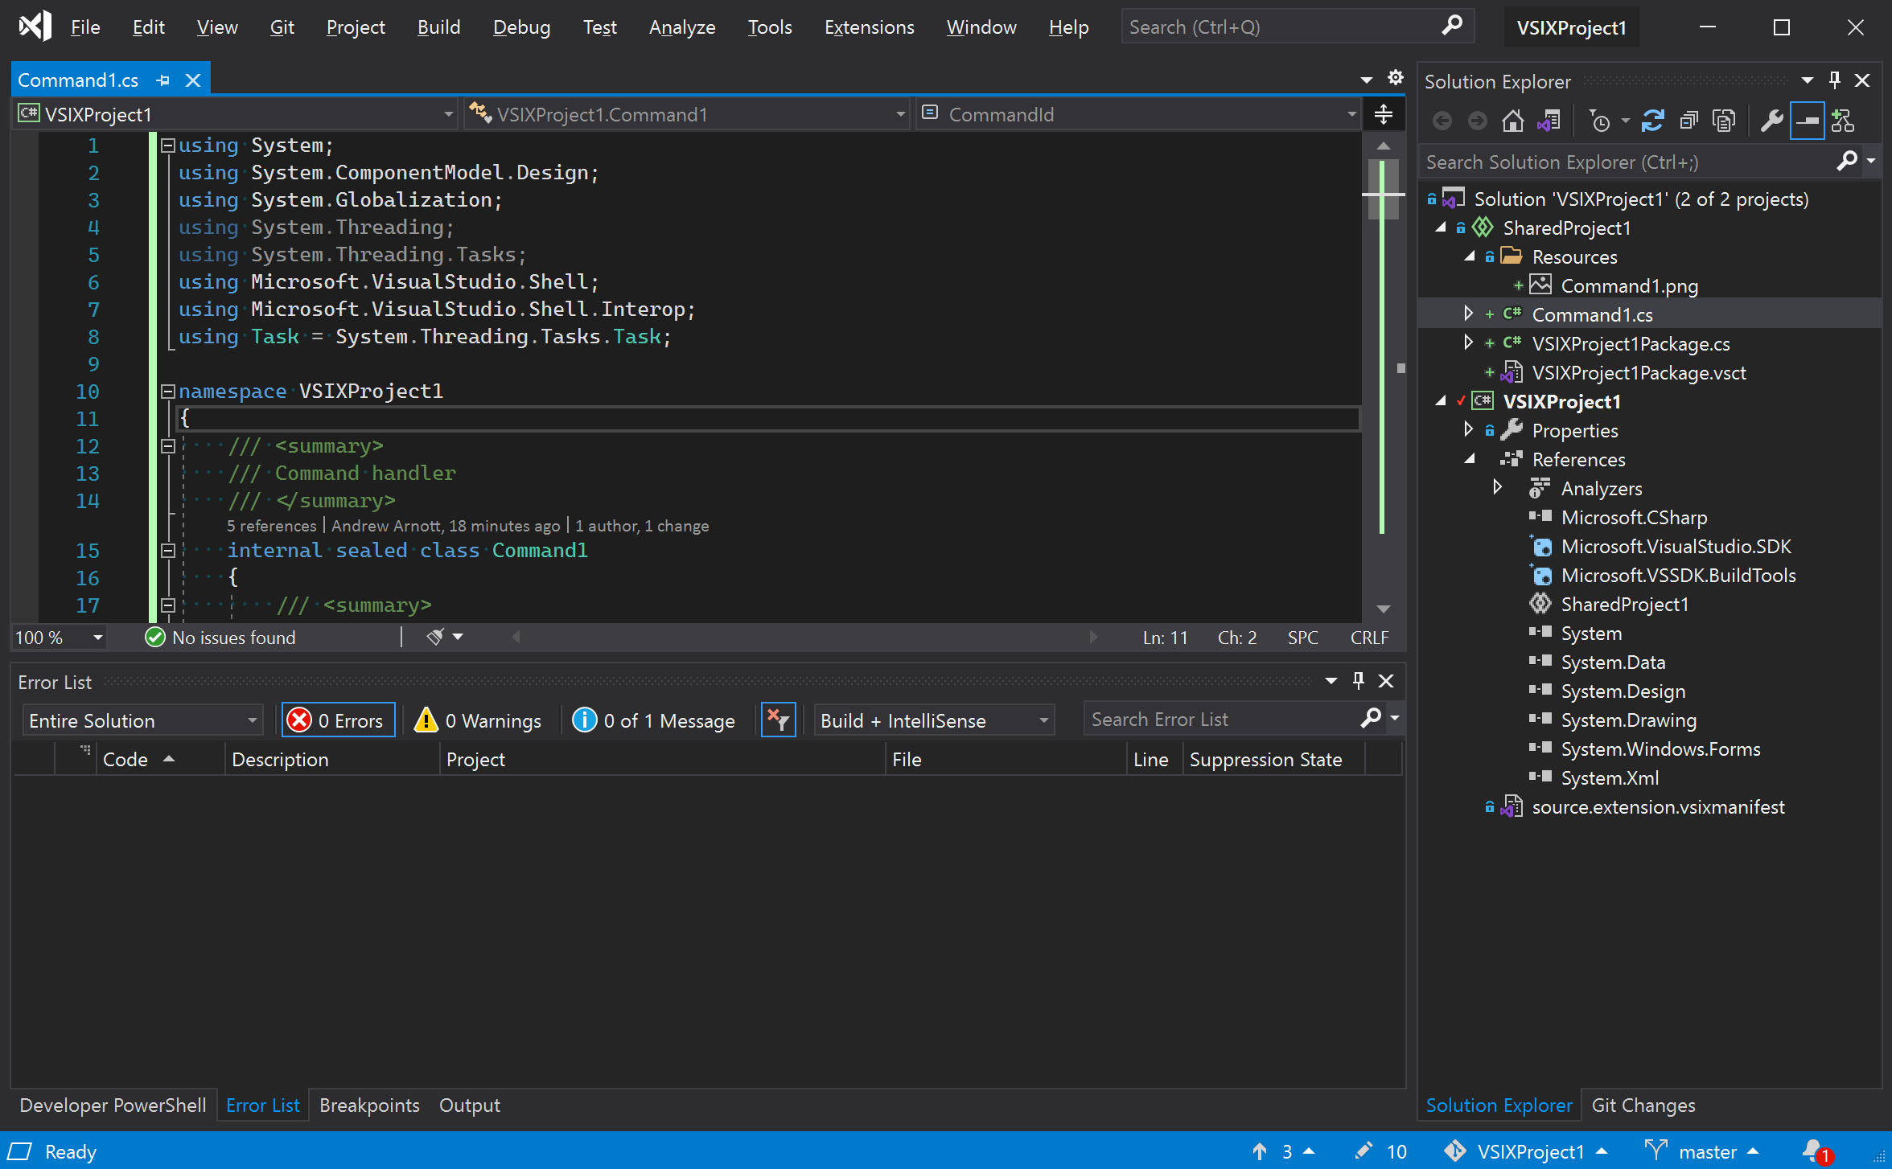Click the 0 Errors button in Error List
Image resolution: width=1892 pixels, height=1169 pixels.
[x=335, y=719]
